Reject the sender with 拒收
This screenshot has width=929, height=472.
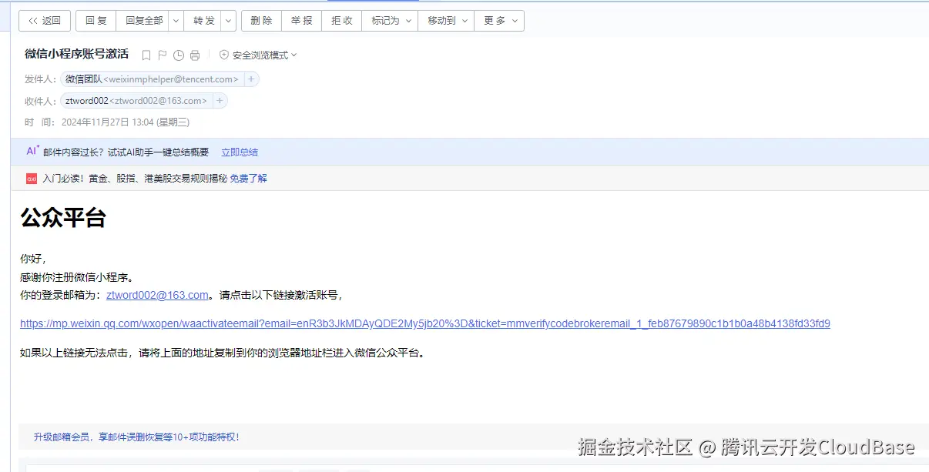click(342, 21)
